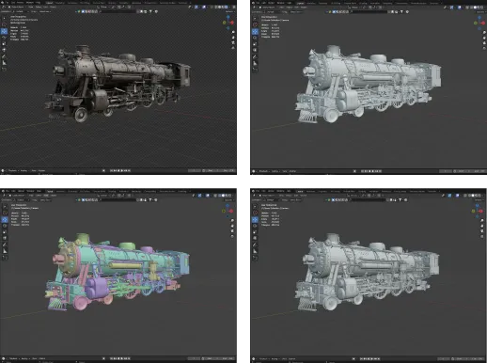Switch to Layout tab in lower gray-train window
This screenshot has height=363, width=487.
coord(300,191)
